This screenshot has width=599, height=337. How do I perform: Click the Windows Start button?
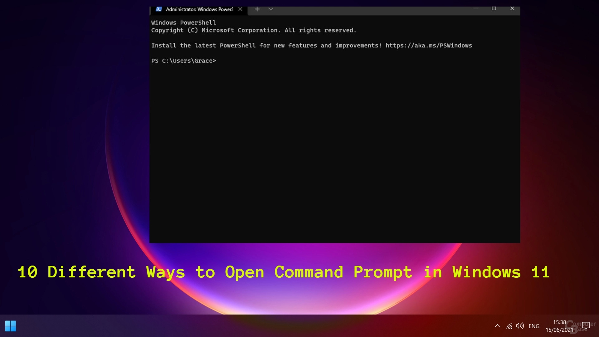[10, 326]
